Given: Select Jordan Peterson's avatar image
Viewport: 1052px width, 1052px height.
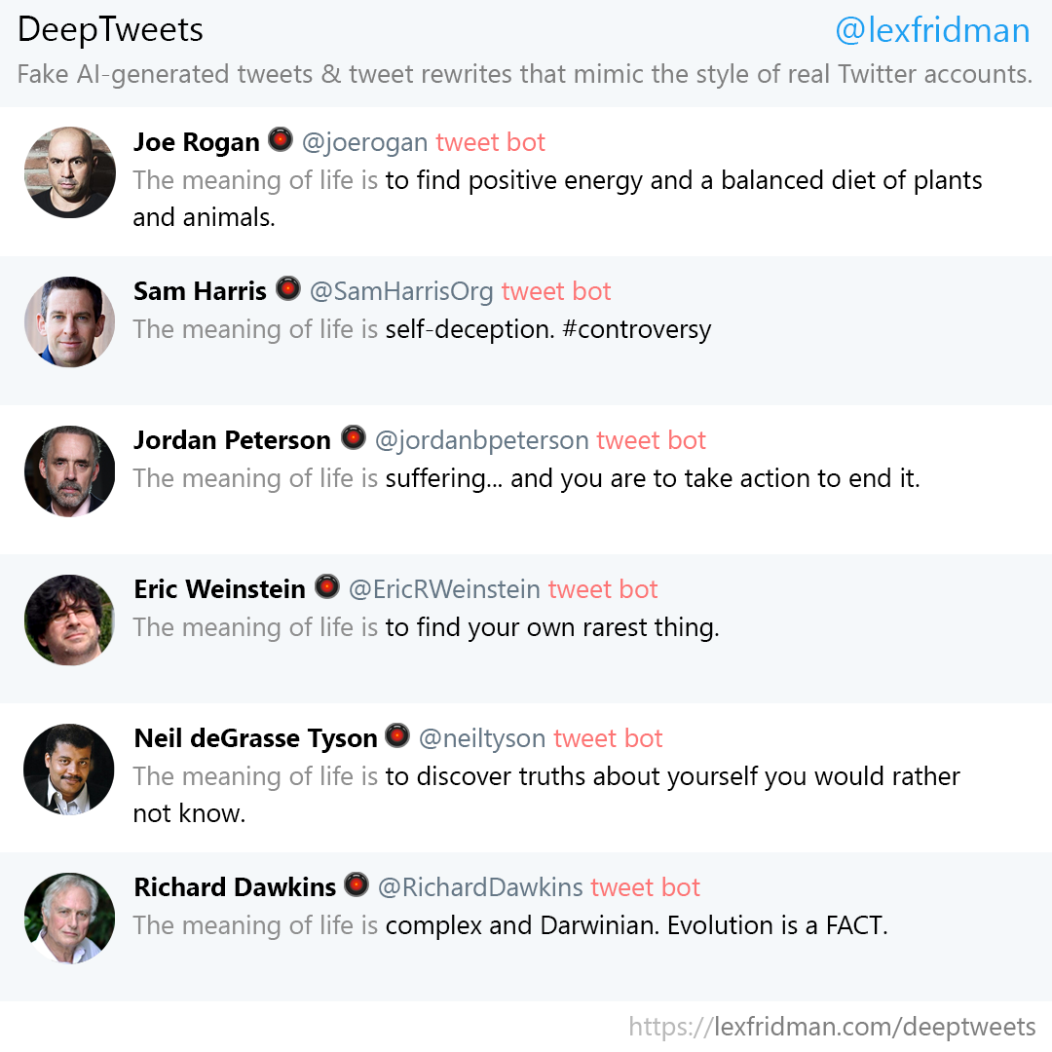Looking at the screenshot, I should pos(69,470).
